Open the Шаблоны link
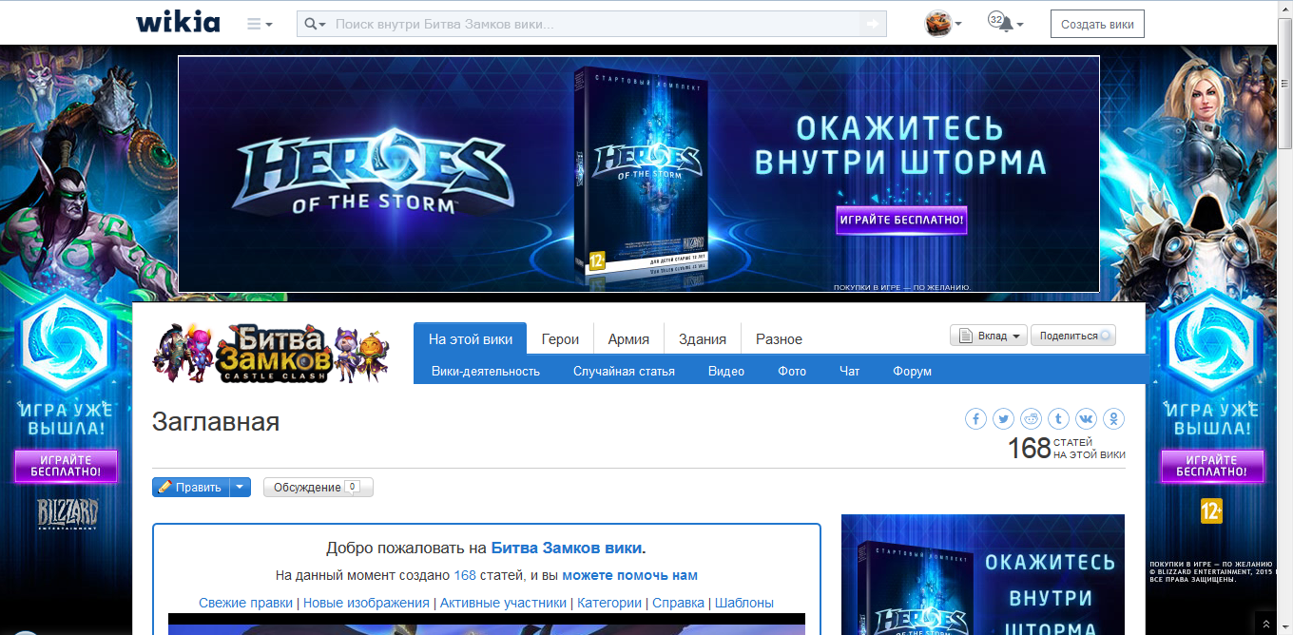The width and height of the screenshot is (1293, 635). (744, 603)
